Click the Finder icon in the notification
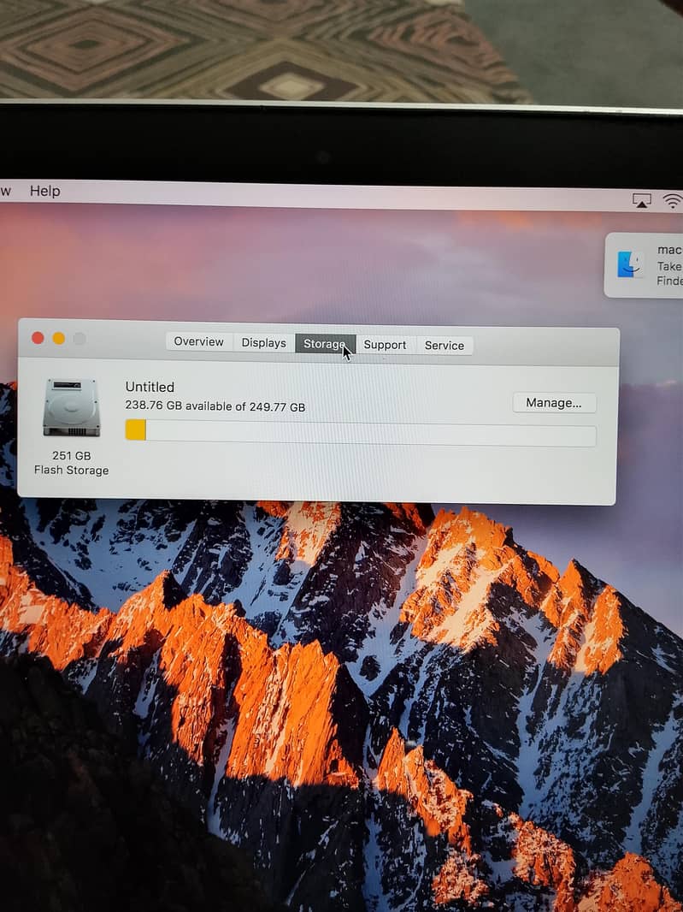Screen dimensions: 683x912 coord(630,264)
